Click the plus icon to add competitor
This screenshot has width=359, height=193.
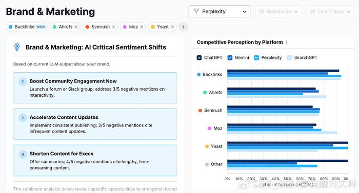pos(183,27)
